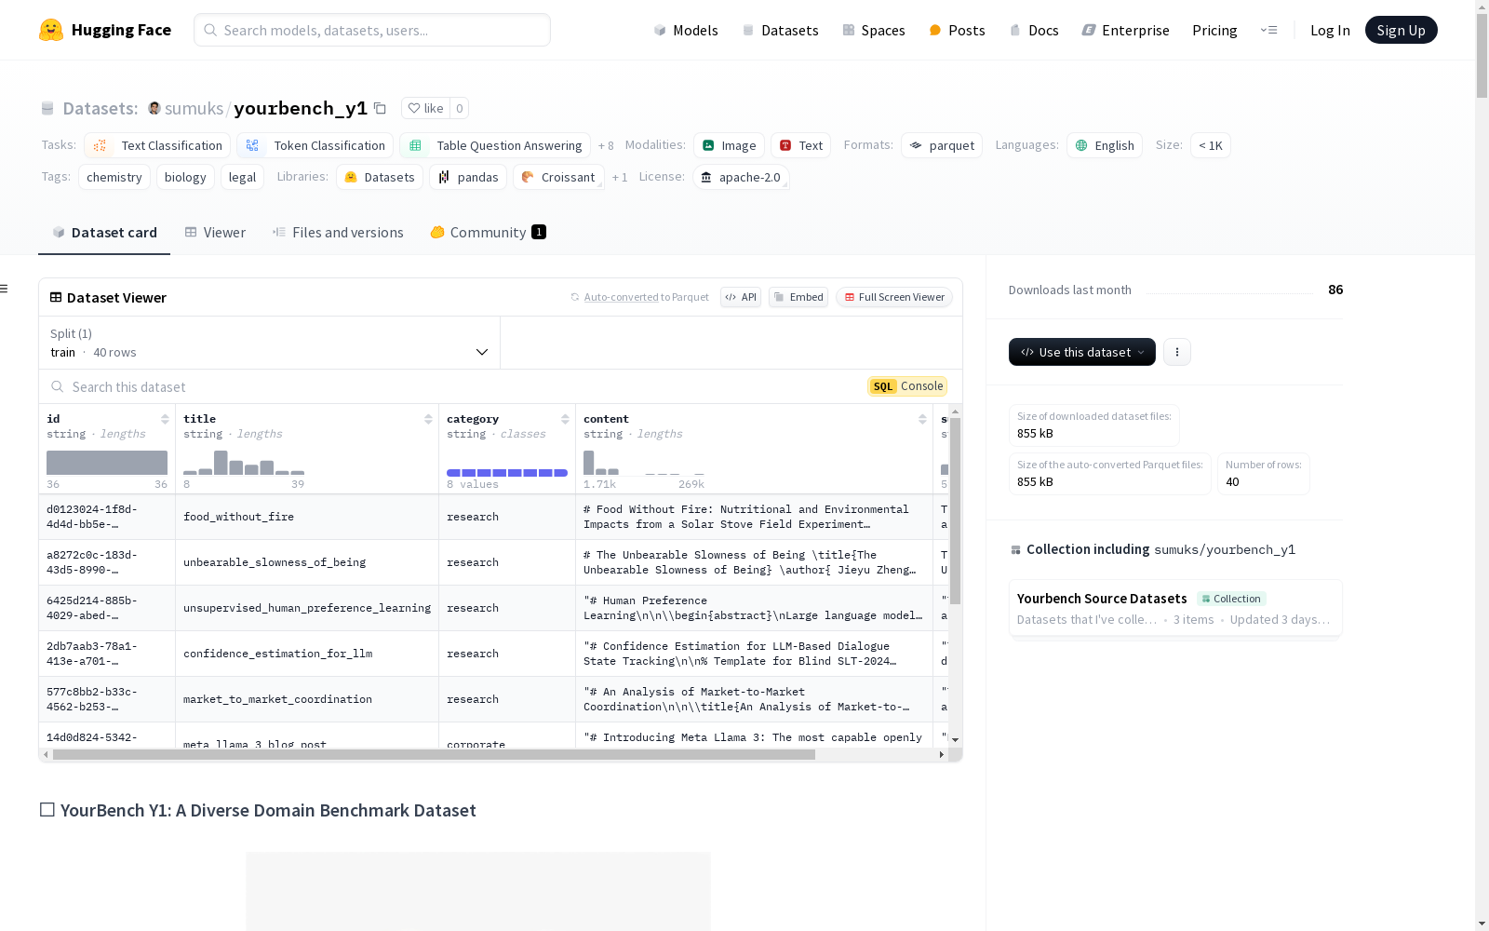Select the Text modality tag
The width and height of the screenshot is (1489, 931).
pos(800,145)
